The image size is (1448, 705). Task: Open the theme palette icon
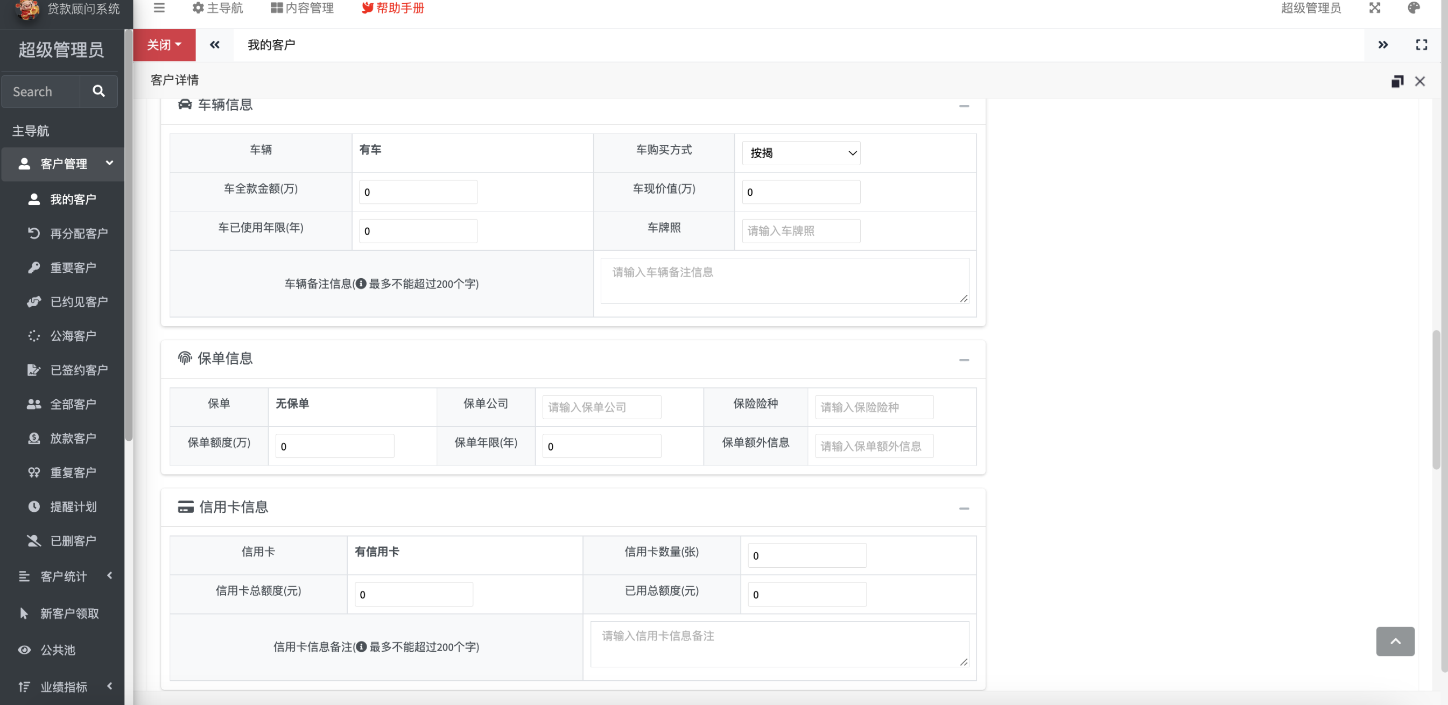1413,8
